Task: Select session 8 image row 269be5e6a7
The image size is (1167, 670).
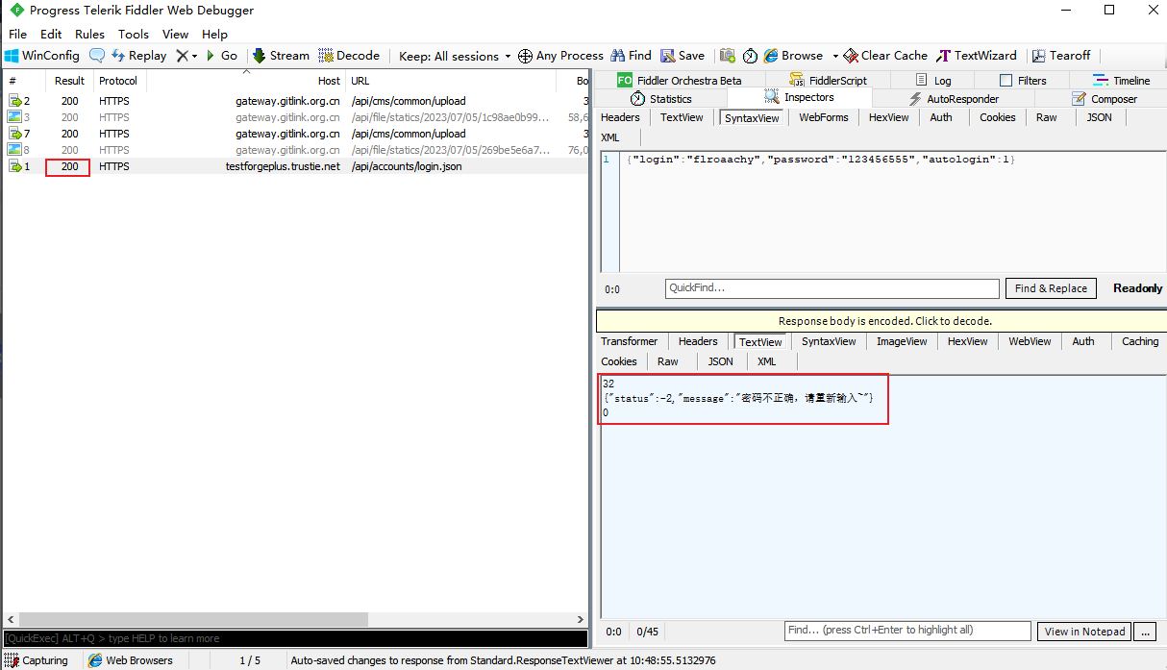Action: 296,150
